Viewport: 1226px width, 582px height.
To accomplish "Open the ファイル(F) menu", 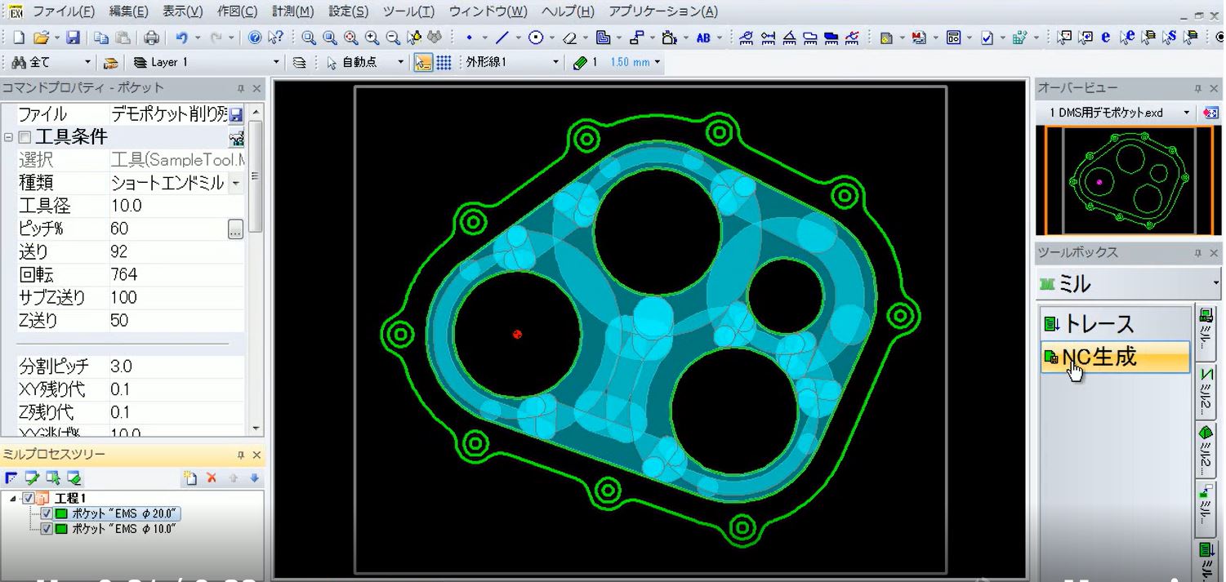I will [63, 11].
